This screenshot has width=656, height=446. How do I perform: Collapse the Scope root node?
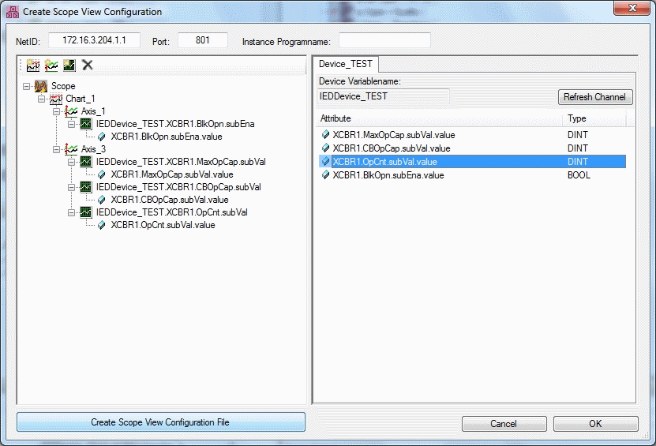pyautogui.click(x=26, y=86)
